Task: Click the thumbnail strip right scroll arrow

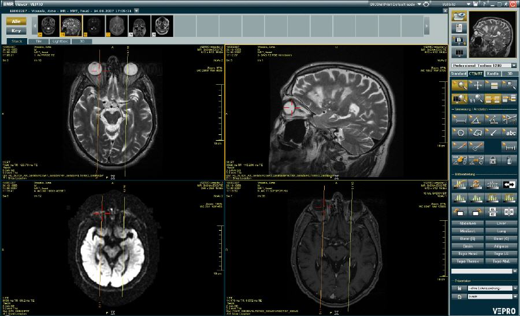Action: 427,26
